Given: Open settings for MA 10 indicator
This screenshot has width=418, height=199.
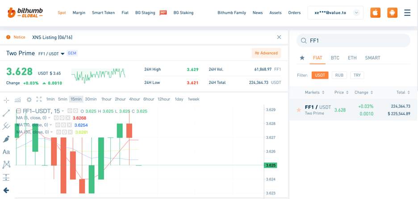Looking at the screenshot, I should [x=63, y=125].
